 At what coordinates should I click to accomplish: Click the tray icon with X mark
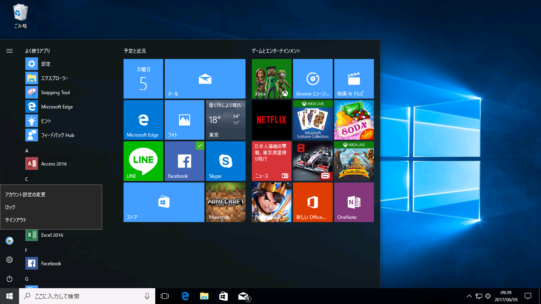pyautogui.click(x=488, y=296)
